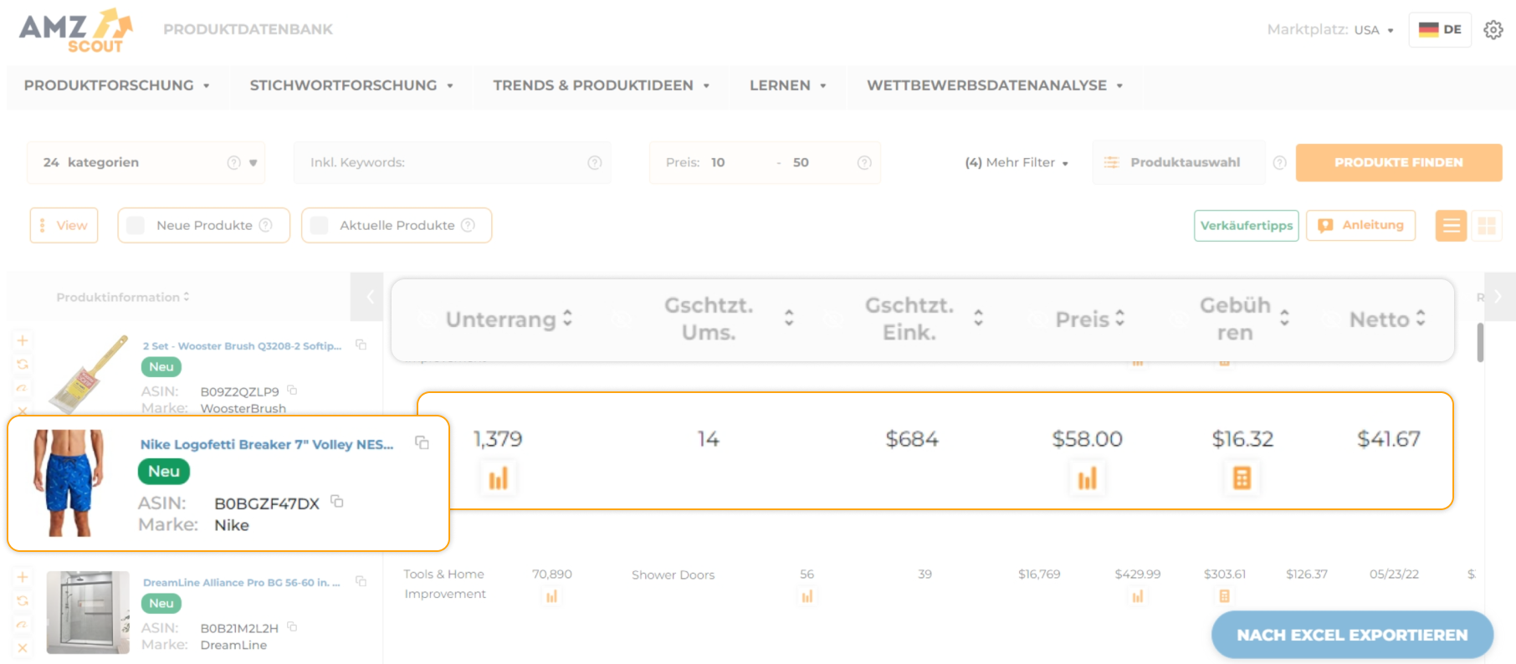Open rank history chart under 1,379

tap(499, 478)
